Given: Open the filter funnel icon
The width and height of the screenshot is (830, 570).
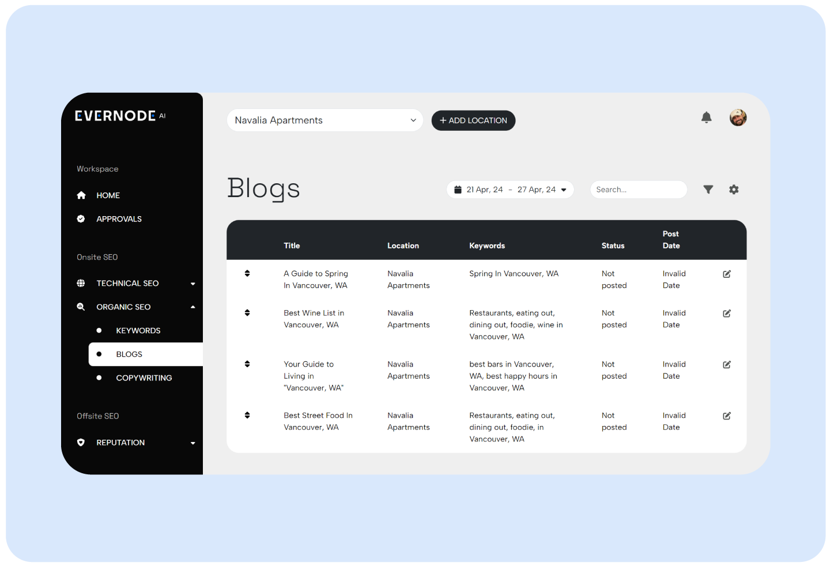Looking at the screenshot, I should coord(708,190).
